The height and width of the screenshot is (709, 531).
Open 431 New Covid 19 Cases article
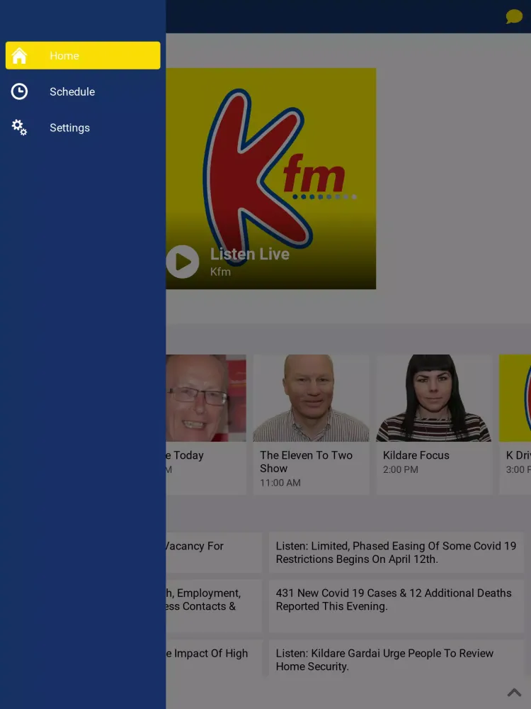tap(396, 606)
